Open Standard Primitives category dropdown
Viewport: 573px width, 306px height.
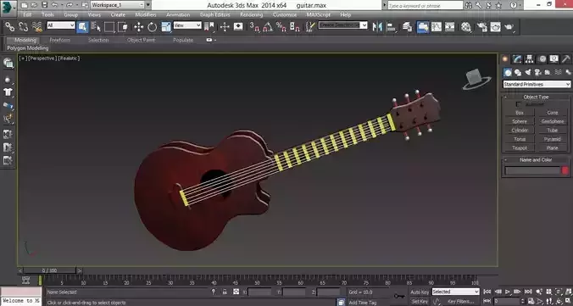click(537, 84)
